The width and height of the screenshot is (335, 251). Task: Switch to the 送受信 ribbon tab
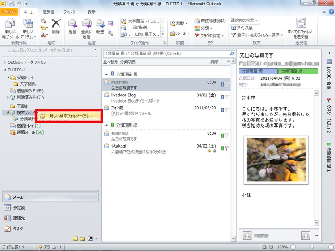click(x=49, y=12)
